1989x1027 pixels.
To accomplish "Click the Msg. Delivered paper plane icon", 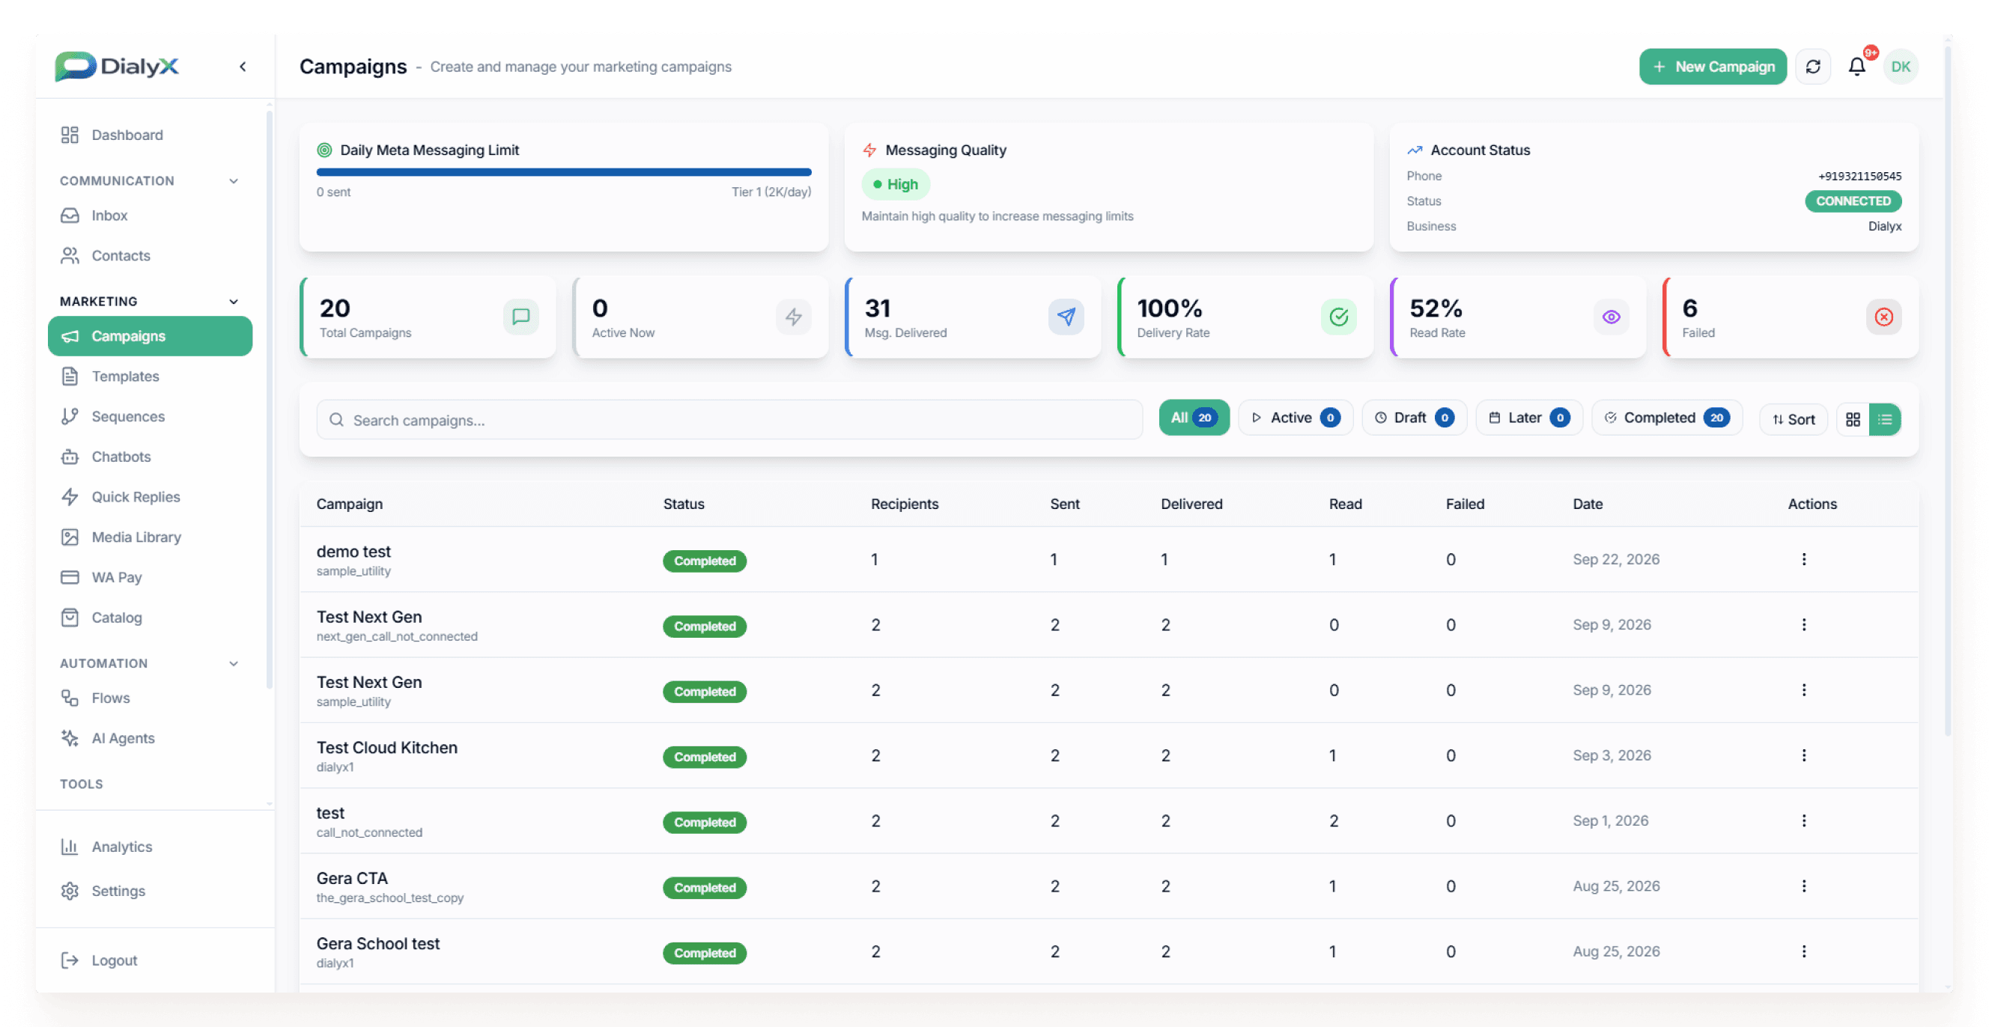I will [x=1066, y=317].
